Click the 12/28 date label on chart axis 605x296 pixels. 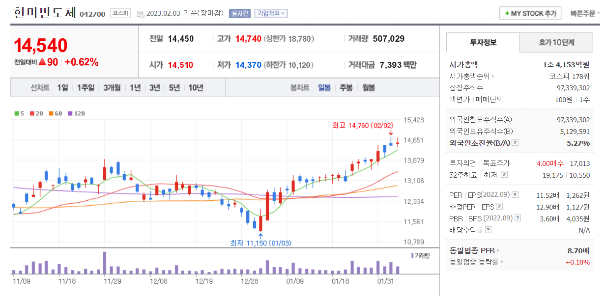click(x=250, y=281)
